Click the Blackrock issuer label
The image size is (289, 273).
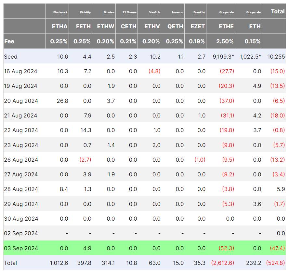60,12
